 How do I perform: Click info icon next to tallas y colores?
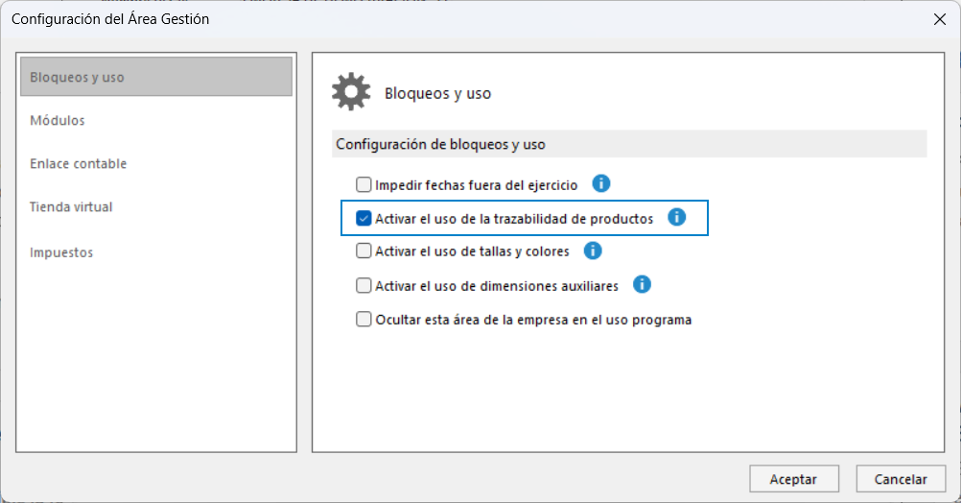coord(593,251)
